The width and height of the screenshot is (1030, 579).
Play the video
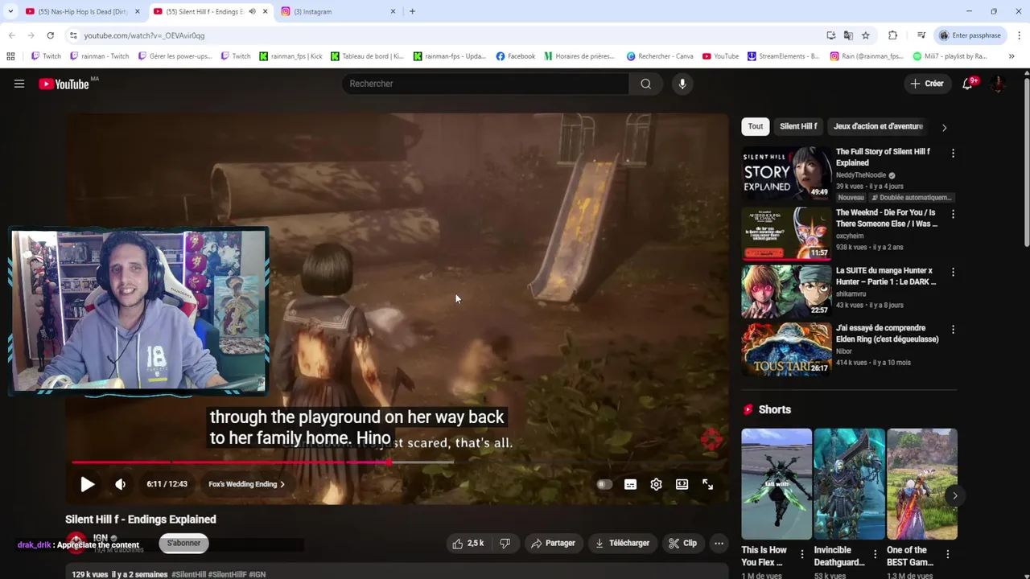[x=88, y=484]
